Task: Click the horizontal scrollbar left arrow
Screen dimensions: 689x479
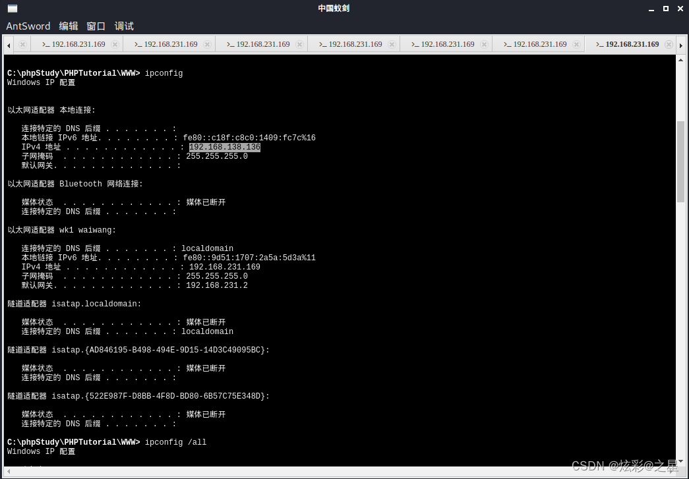Action: tap(9, 472)
